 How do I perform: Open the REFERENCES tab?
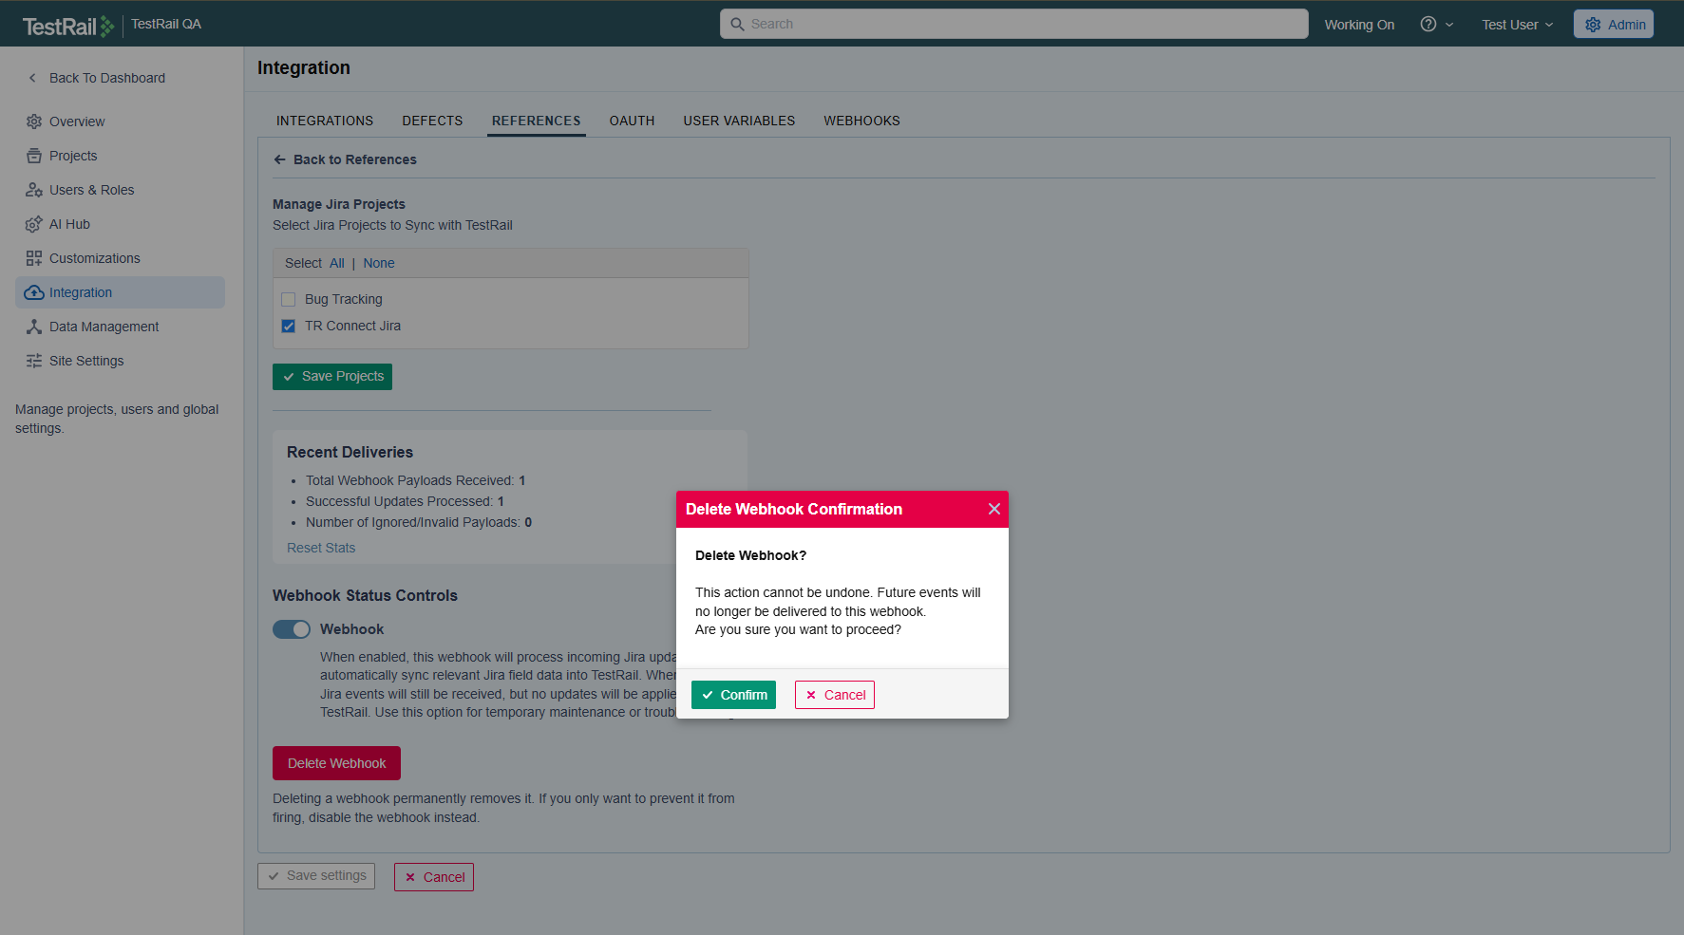(x=536, y=121)
